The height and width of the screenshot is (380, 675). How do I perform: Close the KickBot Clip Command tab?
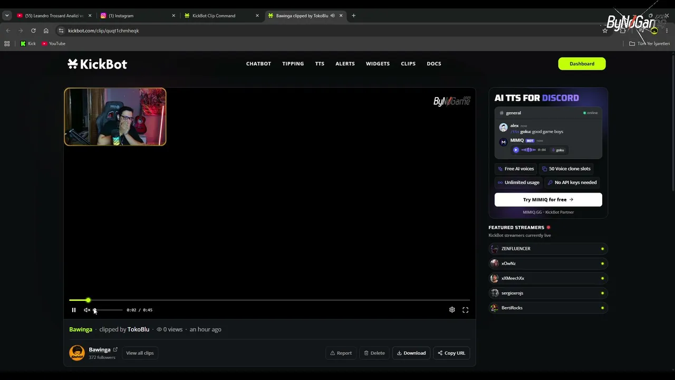[x=257, y=16]
